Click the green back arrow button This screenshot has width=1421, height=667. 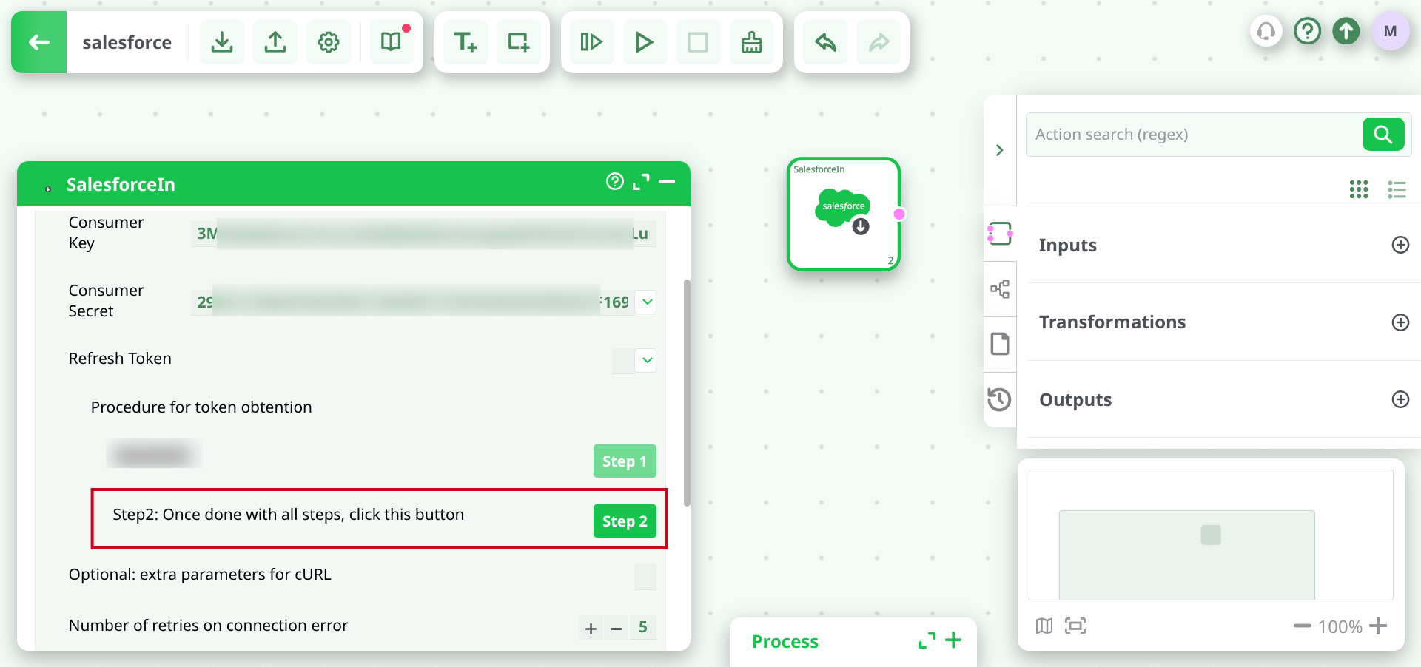click(39, 42)
